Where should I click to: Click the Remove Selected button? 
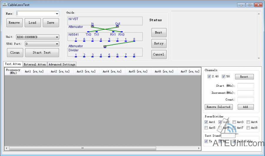tap(218, 107)
